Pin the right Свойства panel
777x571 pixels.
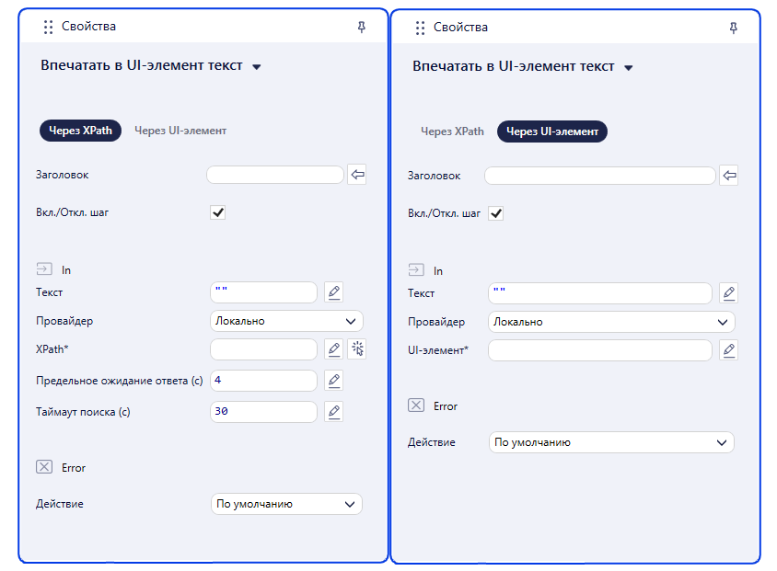point(734,28)
